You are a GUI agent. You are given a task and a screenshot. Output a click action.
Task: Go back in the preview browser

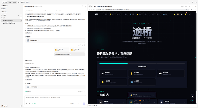pyautogui.click(x=90, y=10)
